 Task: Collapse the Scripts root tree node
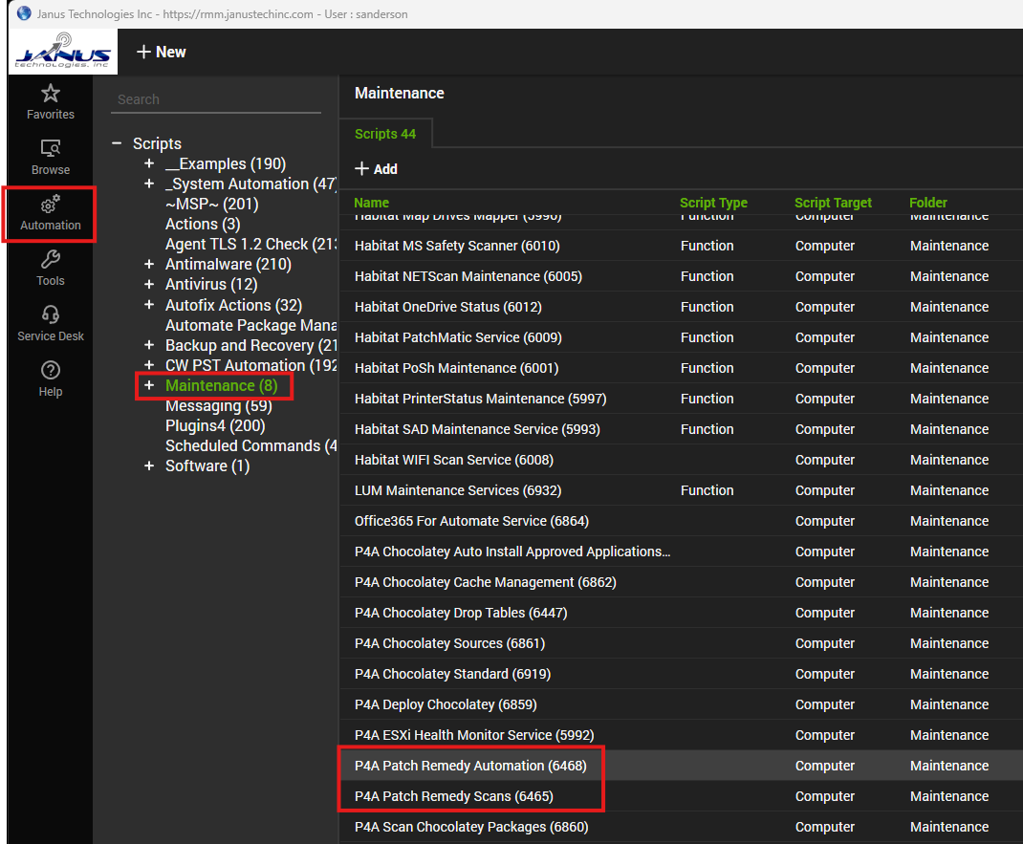click(x=117, y=143)
